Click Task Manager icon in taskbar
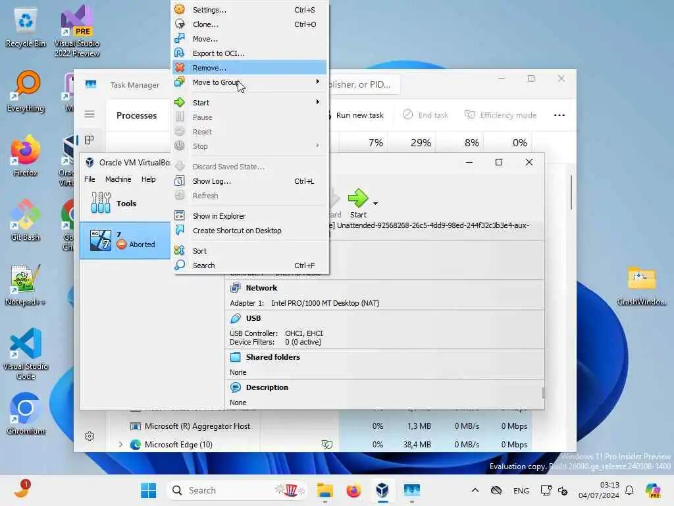Screen dimensions: 674x506 411,490
